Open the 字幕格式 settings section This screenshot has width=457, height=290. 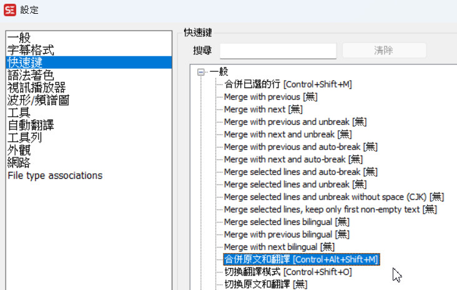pyautogui.click(x=31, y=50)
